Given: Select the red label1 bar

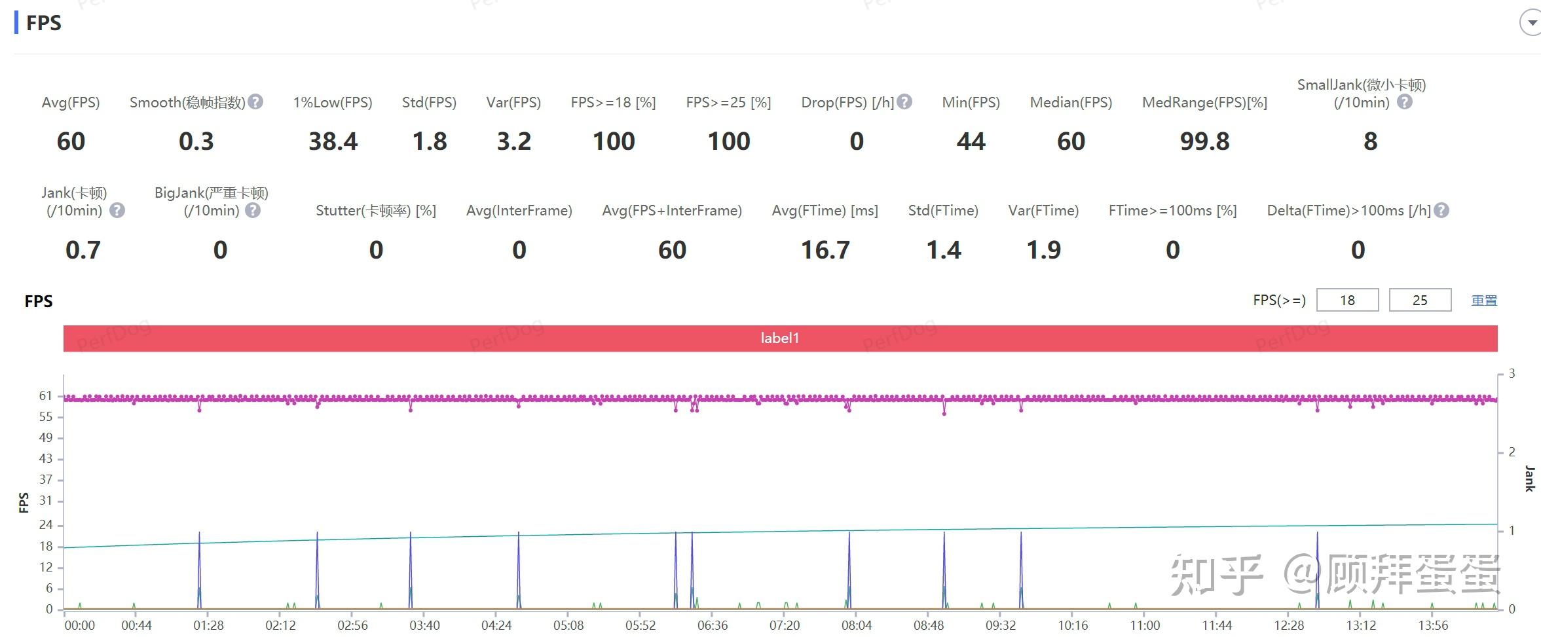Looking at the screenshot, I should (x=780, y=338).
